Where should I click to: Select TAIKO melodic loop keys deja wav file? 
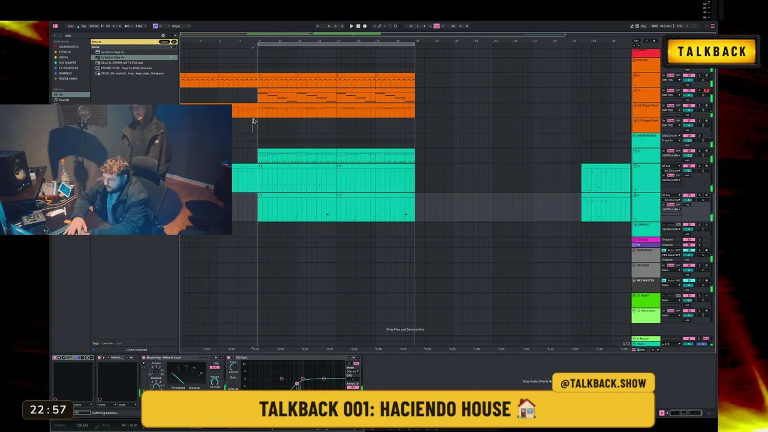click(134, 73)
